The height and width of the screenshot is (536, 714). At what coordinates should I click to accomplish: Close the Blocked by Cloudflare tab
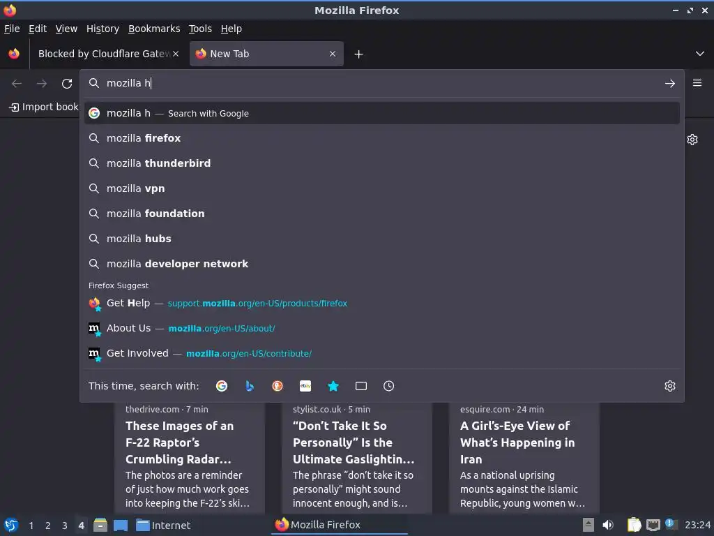[176, 54]
